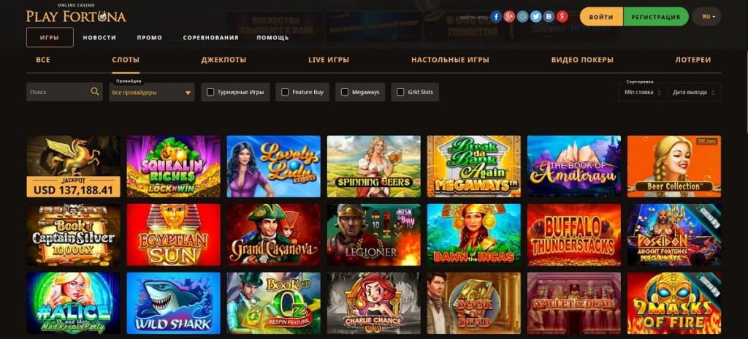Viewport: 748px width, 339px height.
Task: Sort games by Min ставка
Action: [x=643, y=92]
